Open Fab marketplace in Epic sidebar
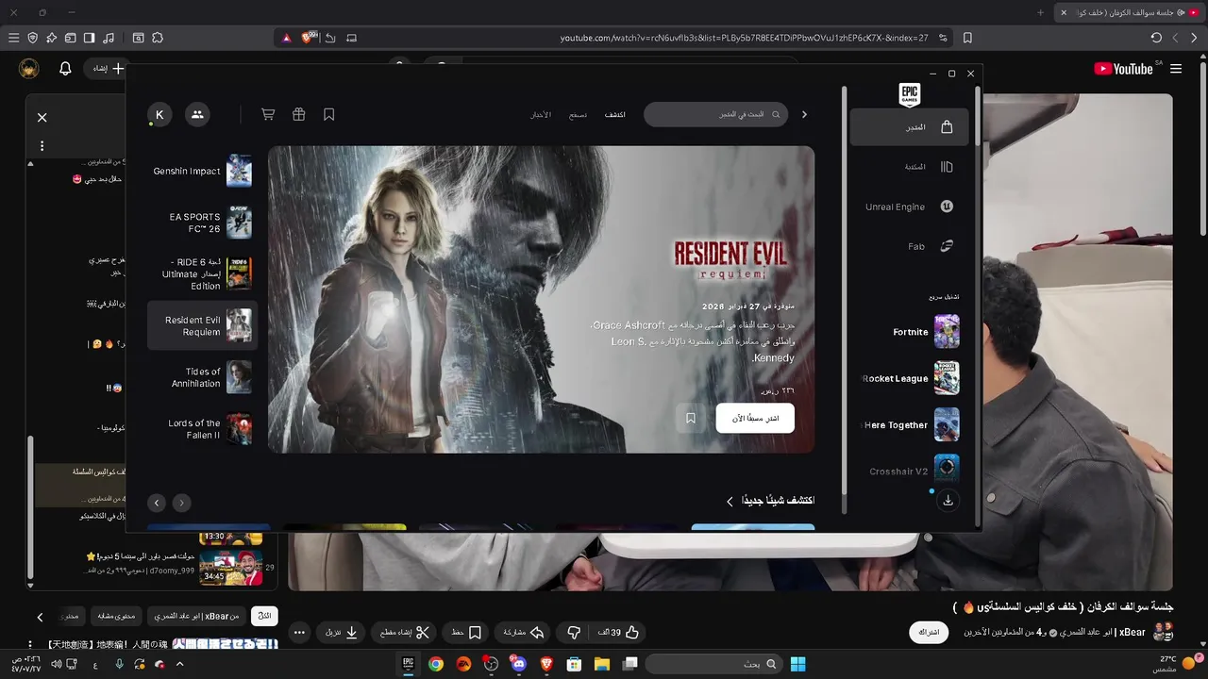Screen dimensions: 1208x679 click(909, 246)
